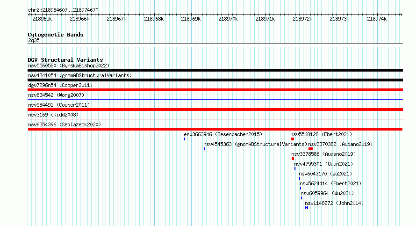Click thin red line of nsv3169
Image resolution: width=416 pixels, height=226 pixels.
pyautogui.click(x=215, y=119)
